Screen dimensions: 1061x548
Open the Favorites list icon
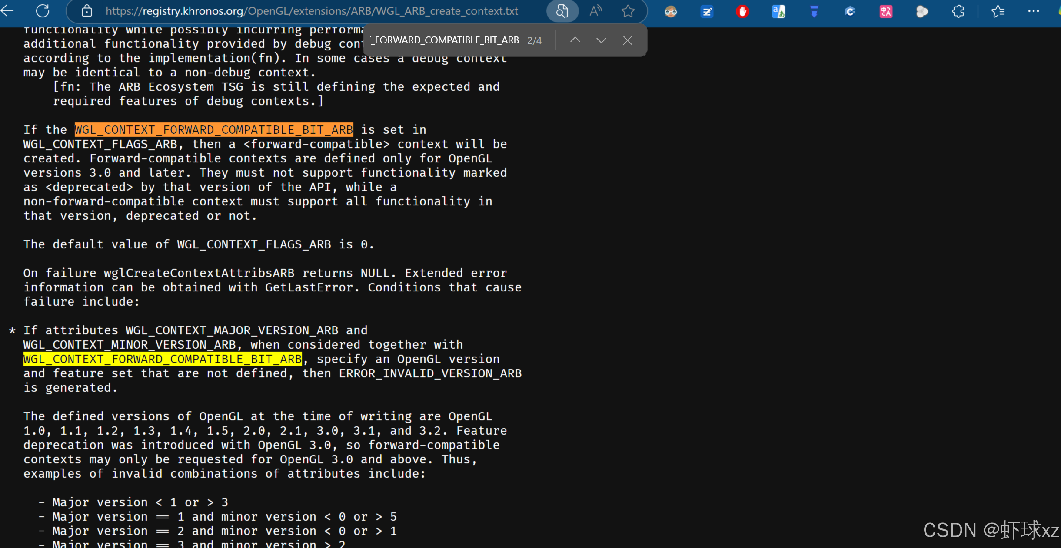pos(998,11)
